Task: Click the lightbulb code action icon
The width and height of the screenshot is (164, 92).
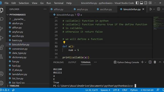Action: [x=64, y=42]
